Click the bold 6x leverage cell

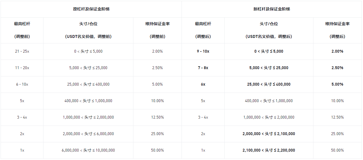pyautogui.click(x=203, y=84)
